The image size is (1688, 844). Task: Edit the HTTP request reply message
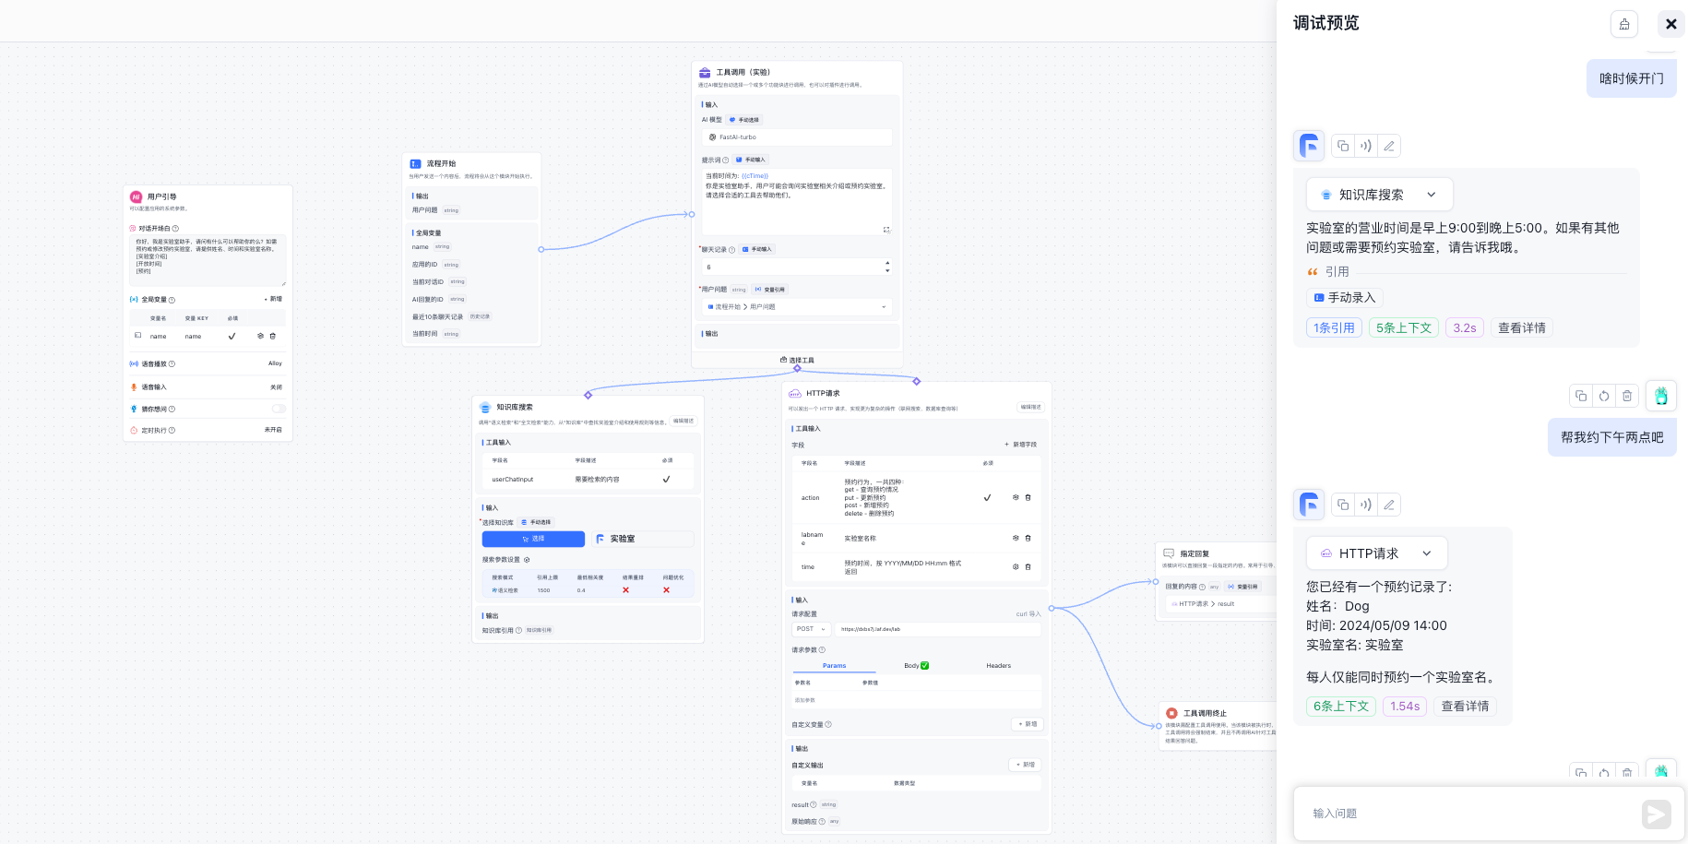tap(1389, 505)
